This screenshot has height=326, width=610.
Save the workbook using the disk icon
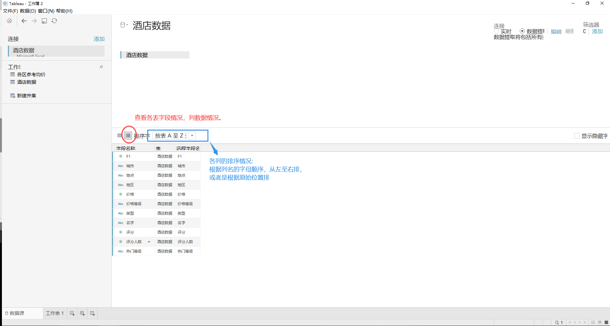(44, 21)
